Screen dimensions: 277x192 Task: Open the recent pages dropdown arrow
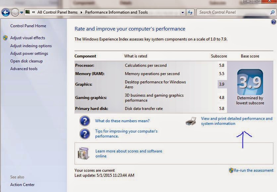point(22,13)
